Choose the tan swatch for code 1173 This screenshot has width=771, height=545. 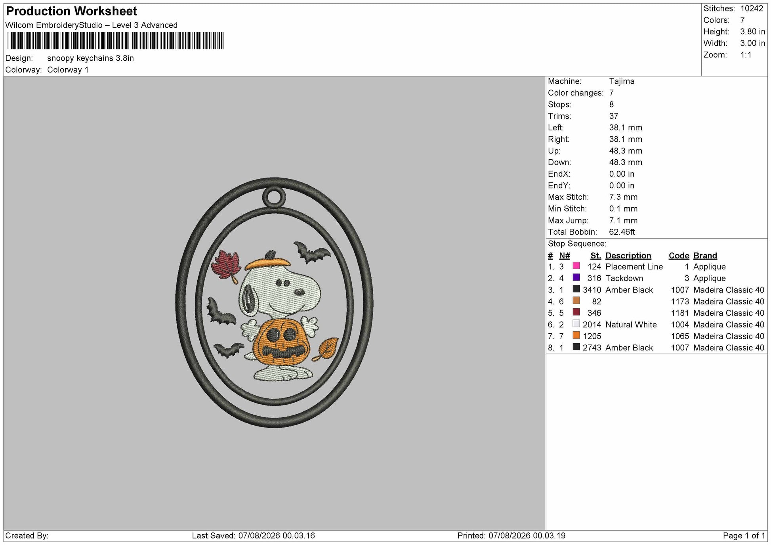(576, 300)
